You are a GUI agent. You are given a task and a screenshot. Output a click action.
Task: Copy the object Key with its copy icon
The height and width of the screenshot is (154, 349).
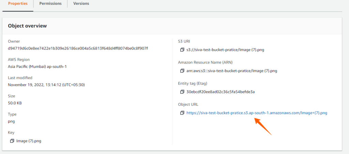[12, 141]
